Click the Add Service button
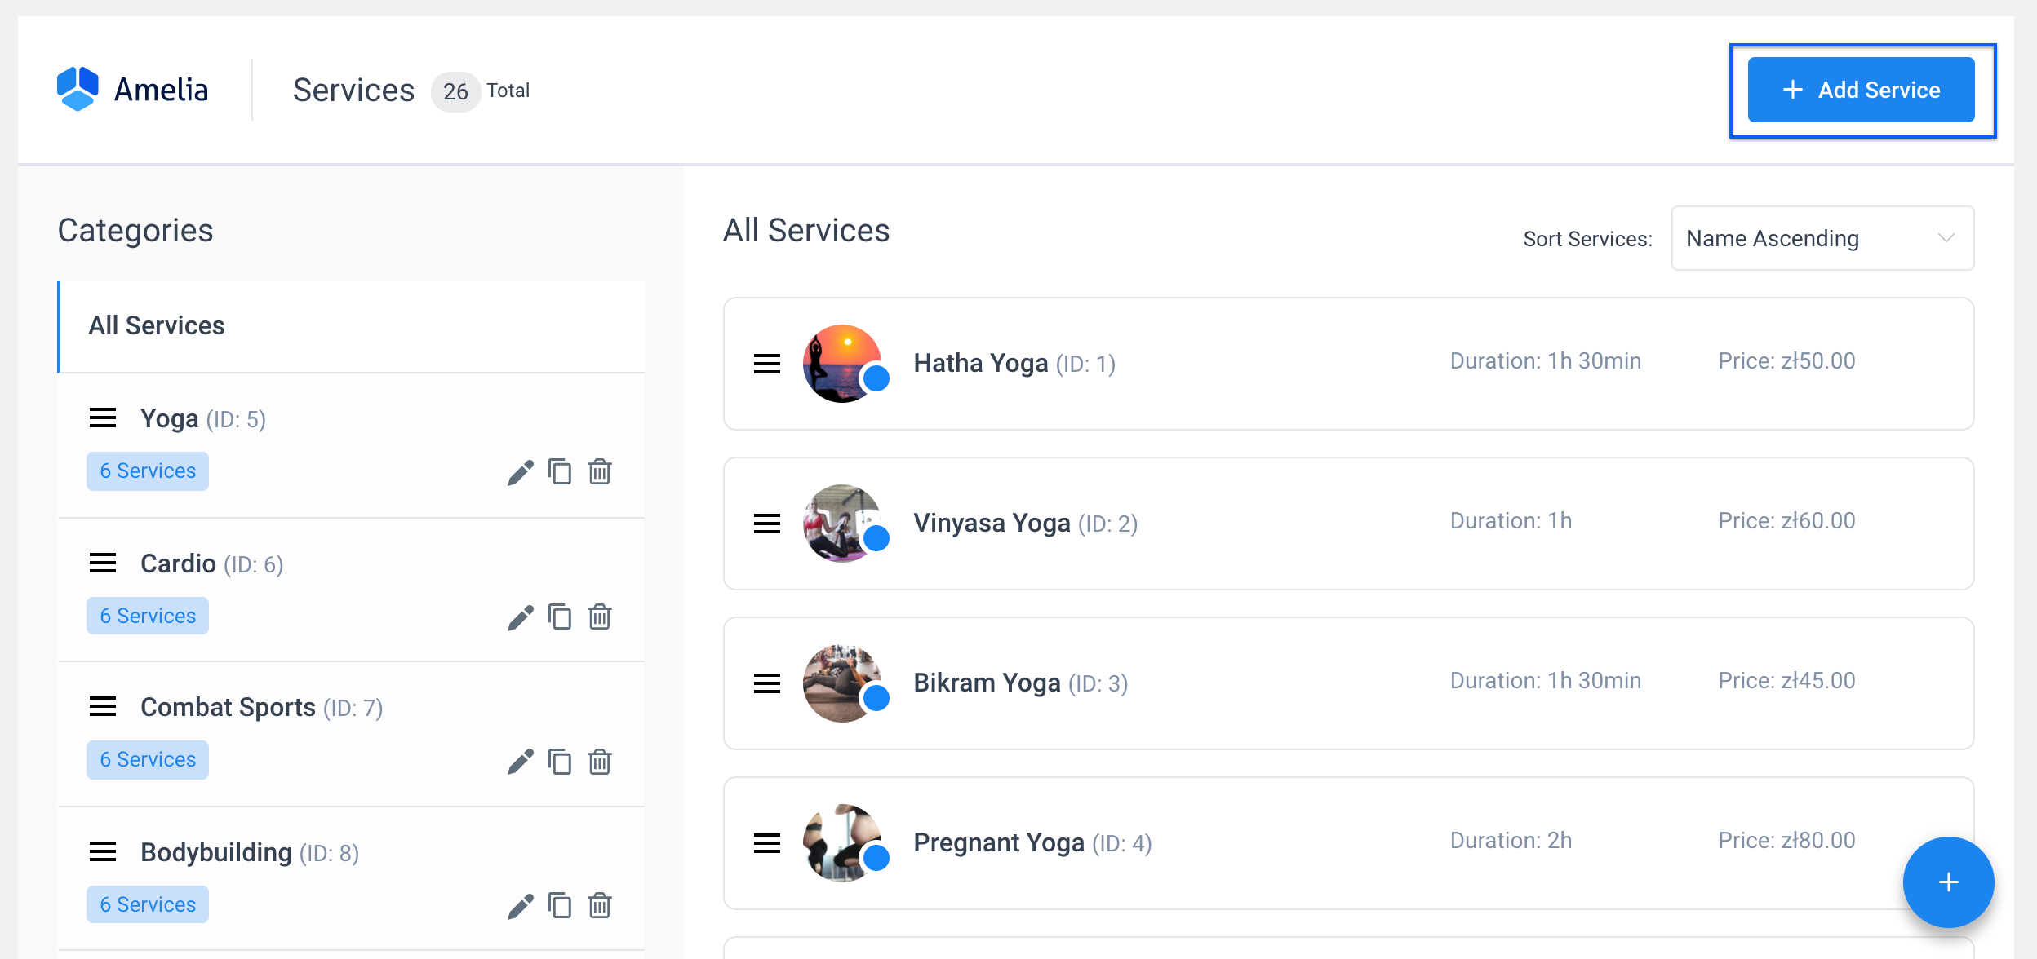This screenshot has height=959, width=2037. click(x=1862, y=89)
